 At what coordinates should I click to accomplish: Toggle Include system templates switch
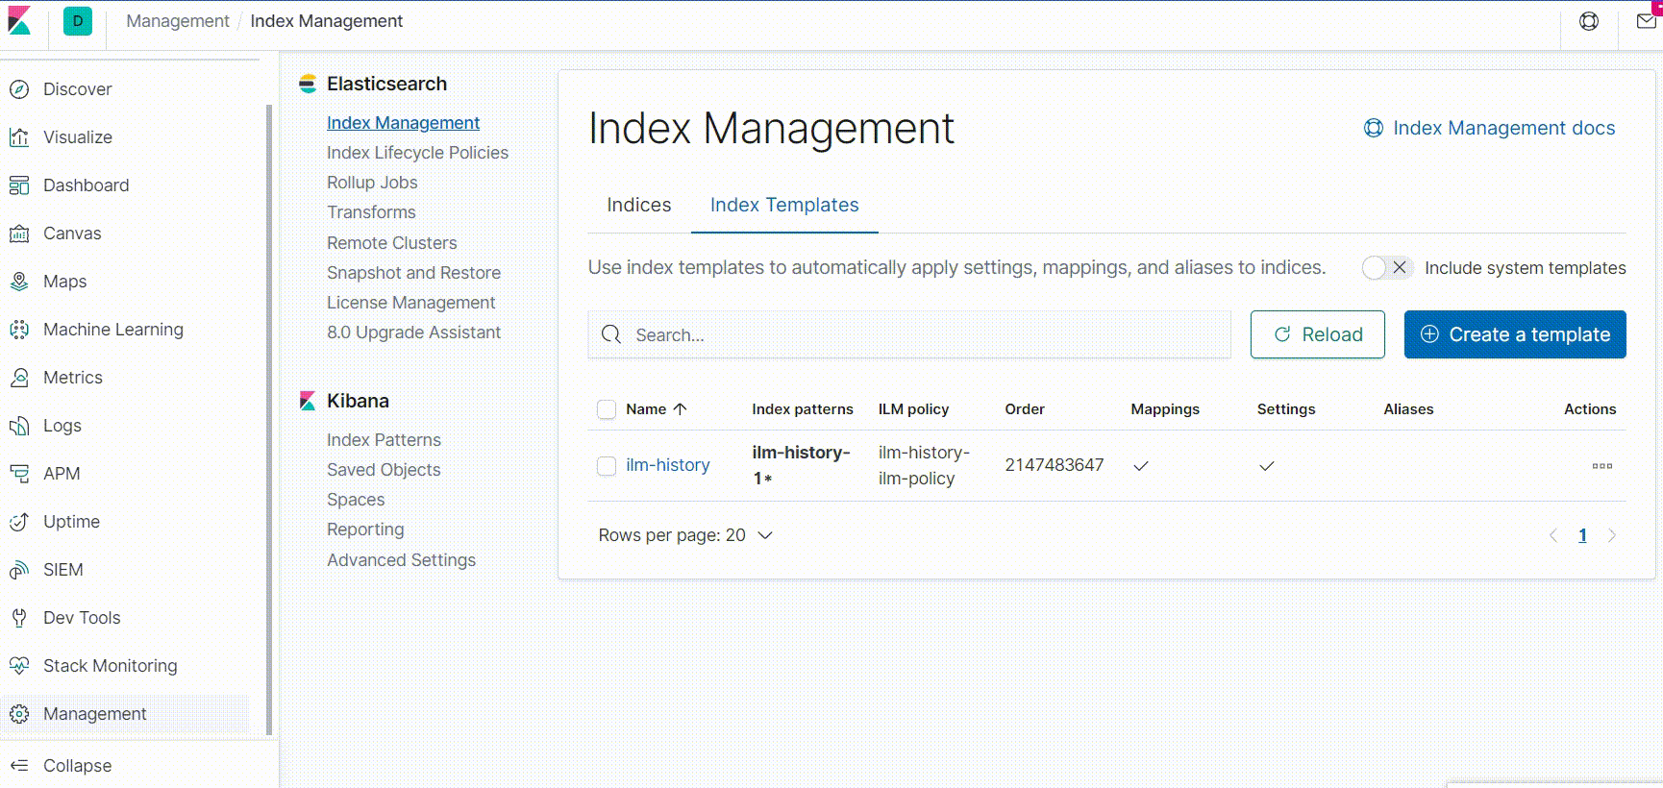coord(1387,268)
